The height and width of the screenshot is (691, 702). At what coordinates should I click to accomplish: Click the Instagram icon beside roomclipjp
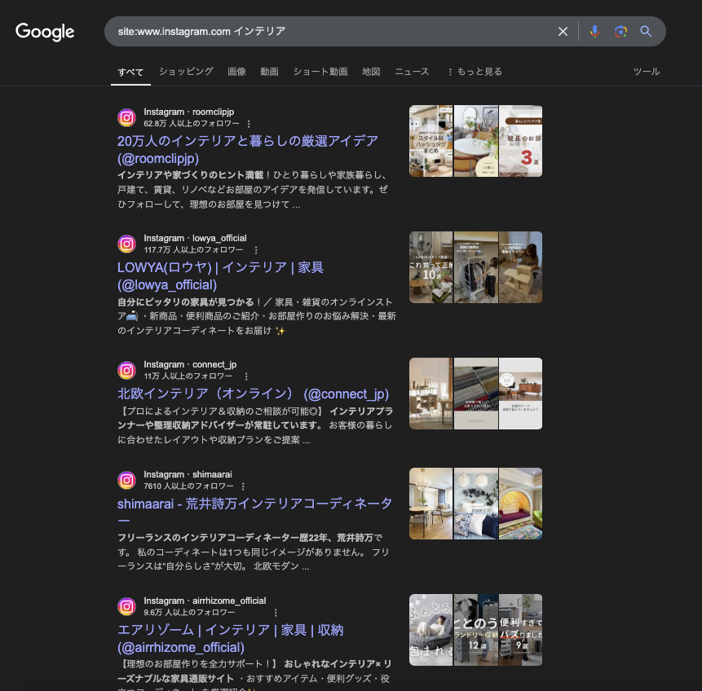tap(126, 117)
